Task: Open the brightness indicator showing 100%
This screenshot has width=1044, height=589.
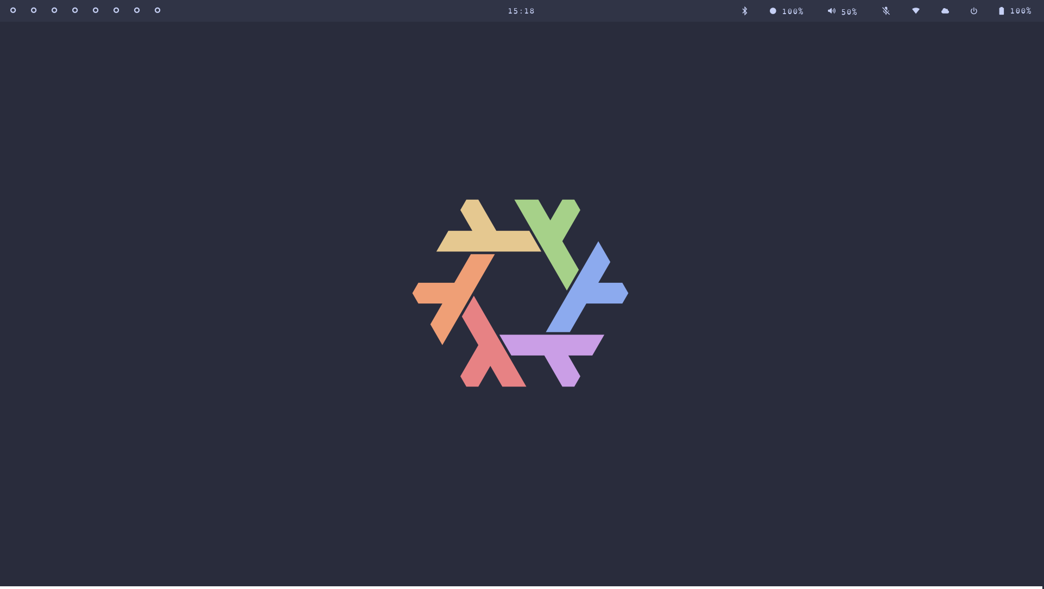Action: click(773, 10)
